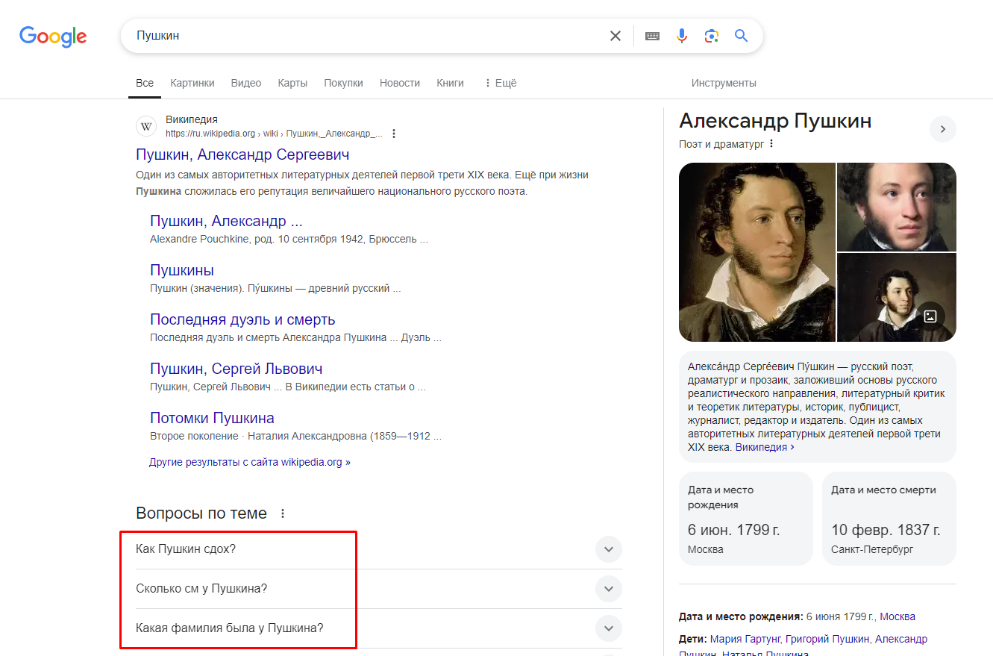Viewport: 993px width, 656px height.
Task: Switch to the Новости tab
Action: (400, 83)
